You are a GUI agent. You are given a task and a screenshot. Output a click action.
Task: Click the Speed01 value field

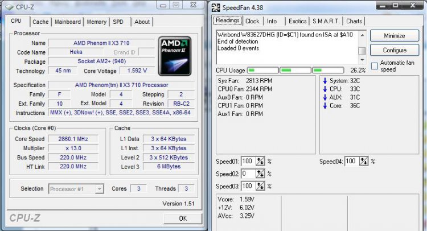point(248,162)
